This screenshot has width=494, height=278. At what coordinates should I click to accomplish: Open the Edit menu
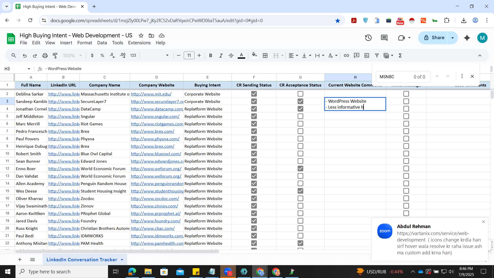36,43
